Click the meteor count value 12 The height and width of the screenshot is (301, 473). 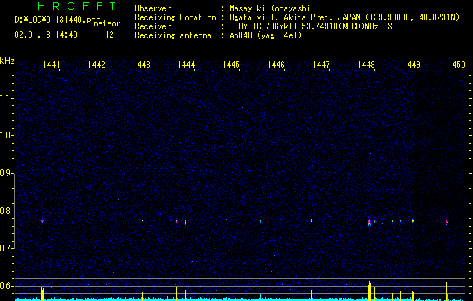pyautogui.click(x=109, y=35)
